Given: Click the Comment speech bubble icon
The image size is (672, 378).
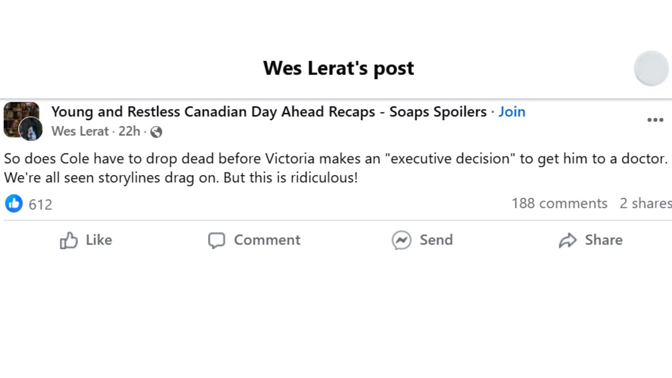Looking at the screenshot, I should point(216,240).
